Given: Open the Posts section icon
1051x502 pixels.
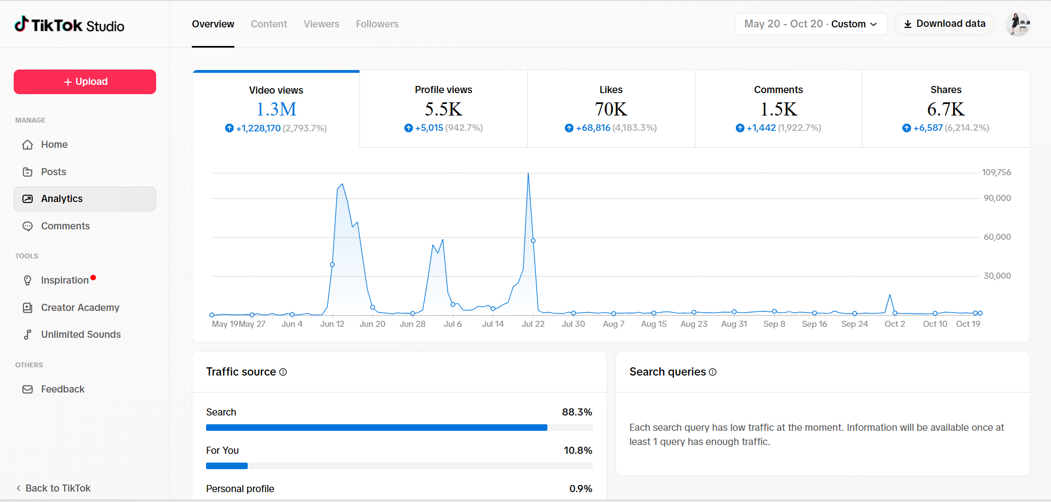Looking at the screenshot, I should (x=27, y=172).
